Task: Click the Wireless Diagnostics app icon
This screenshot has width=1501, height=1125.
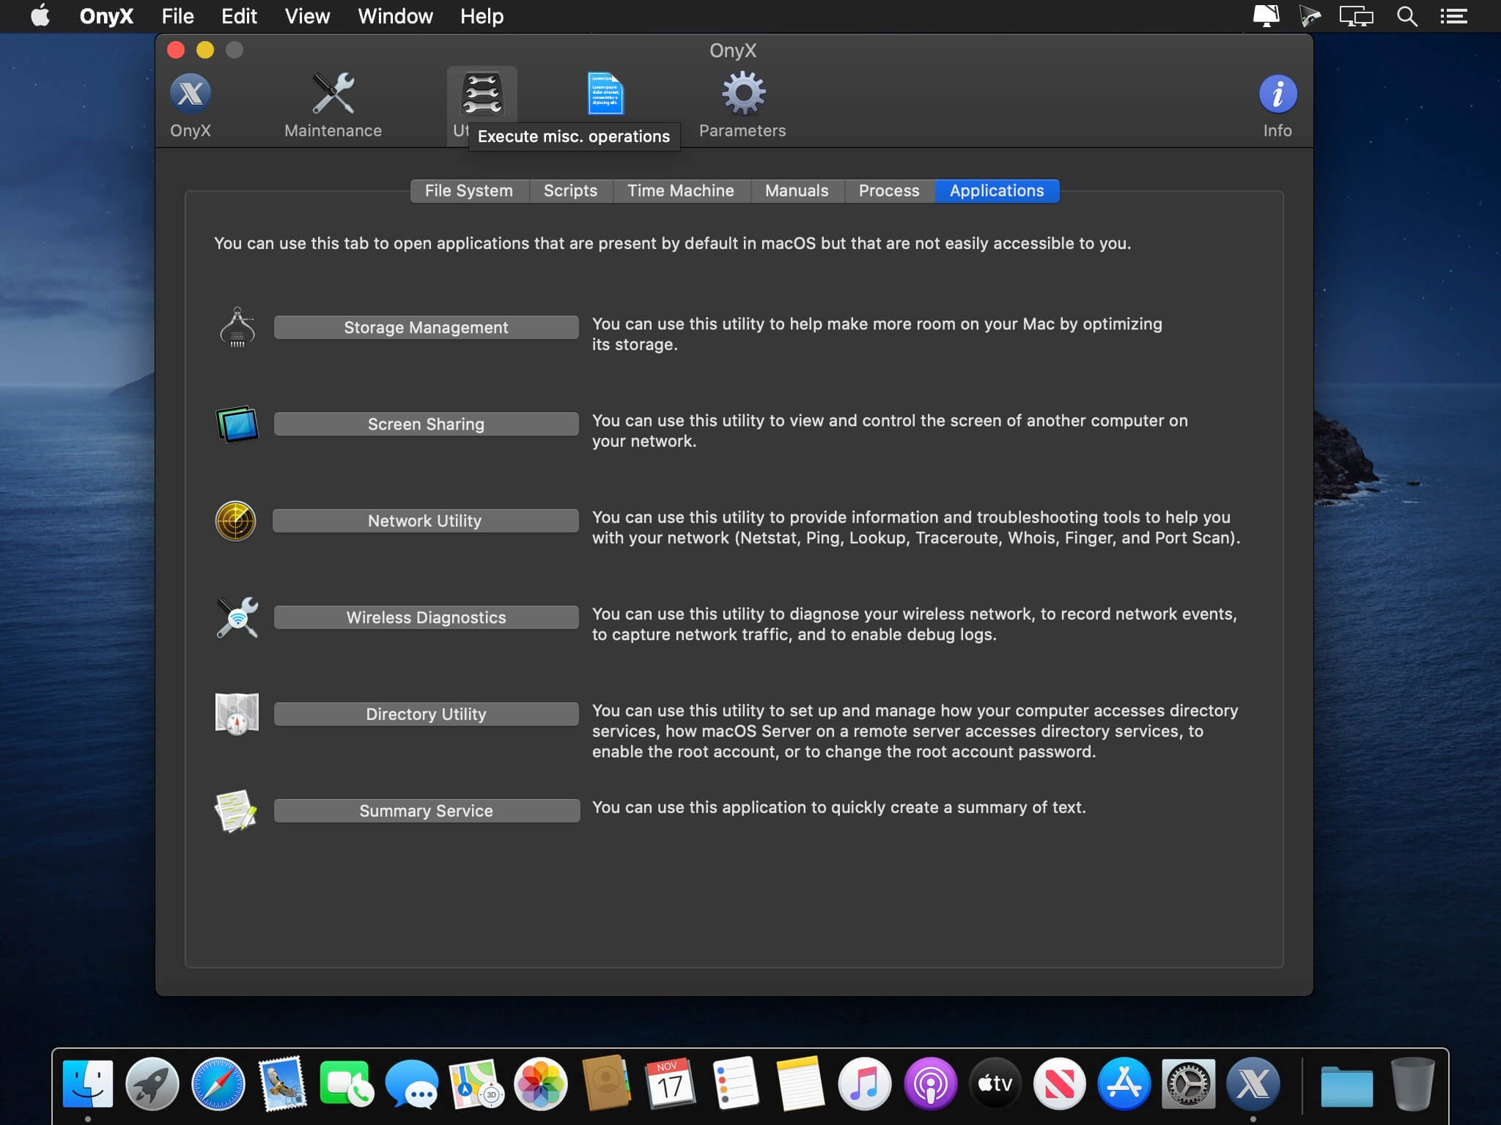Action: coord(237,617)
